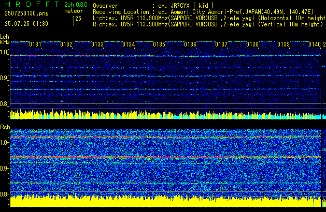Click the R-ch receiver description line
This screenshot has height=212, width=326.
(x=208, y=24)
